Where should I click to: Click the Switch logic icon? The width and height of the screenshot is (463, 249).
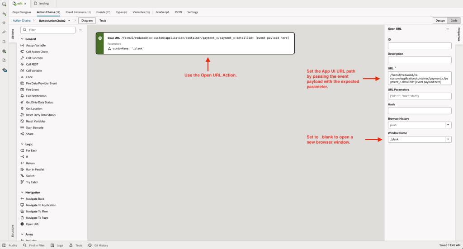pos(22,176)
